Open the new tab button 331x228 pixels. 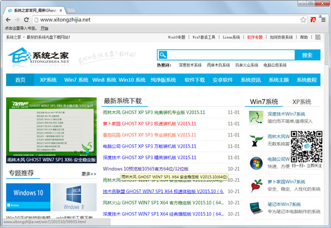[x=71, y=10]
